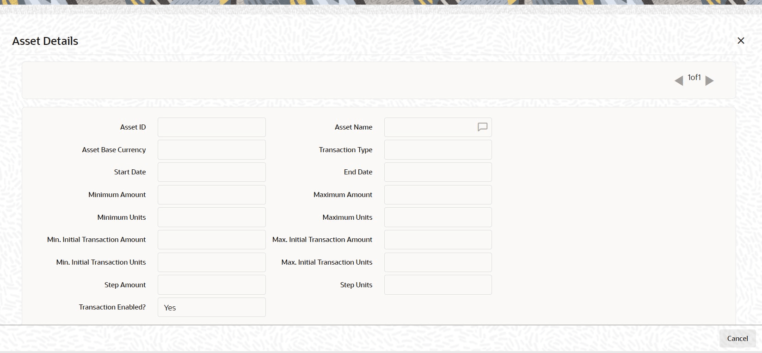762x353 pixels.
Task: Select the Step Units field
Action: coord(438,285)
